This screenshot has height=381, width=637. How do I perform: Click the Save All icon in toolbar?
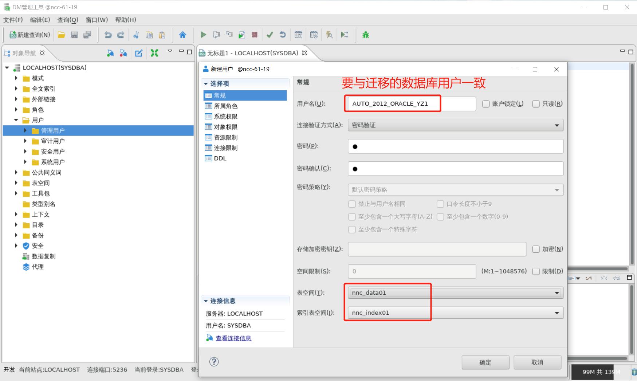pyautogui.click(x=87, y=35)
